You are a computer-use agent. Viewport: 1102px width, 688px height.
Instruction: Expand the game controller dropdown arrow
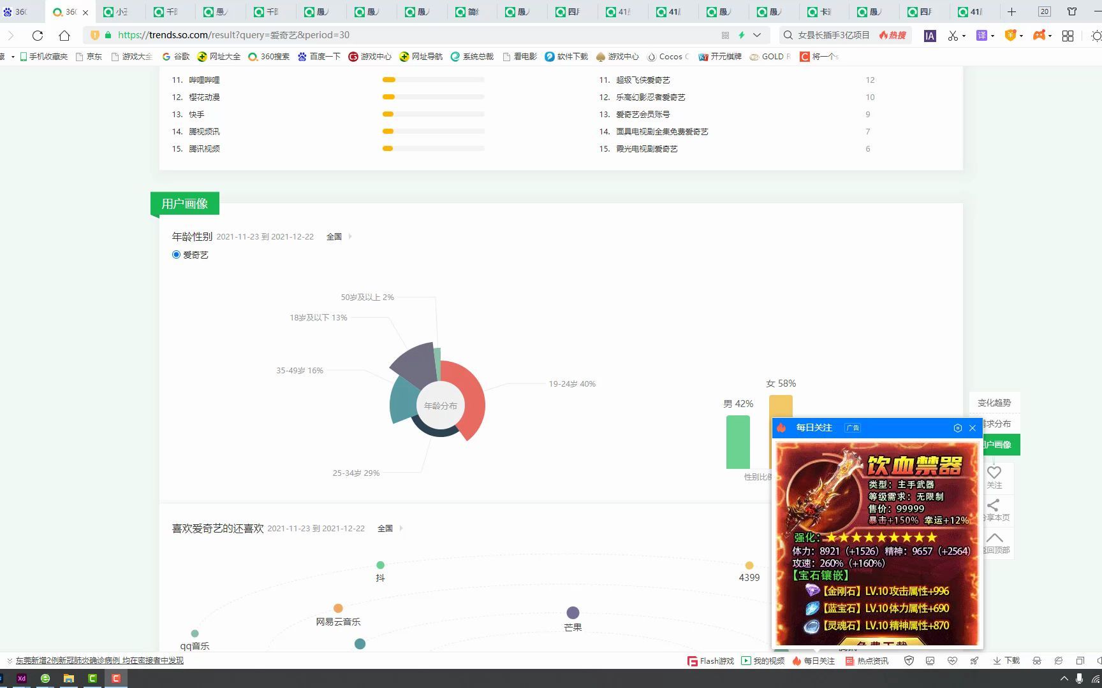[1050, 36]
